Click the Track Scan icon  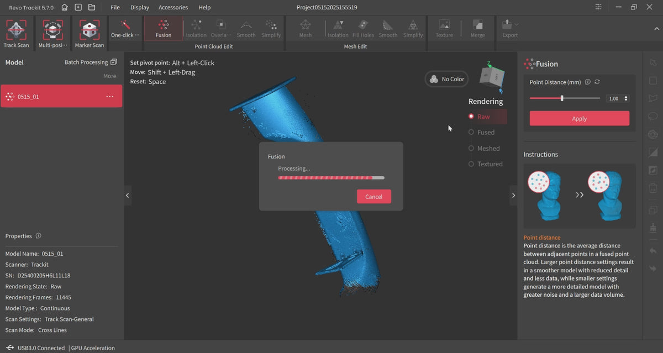tap(17, 30)
